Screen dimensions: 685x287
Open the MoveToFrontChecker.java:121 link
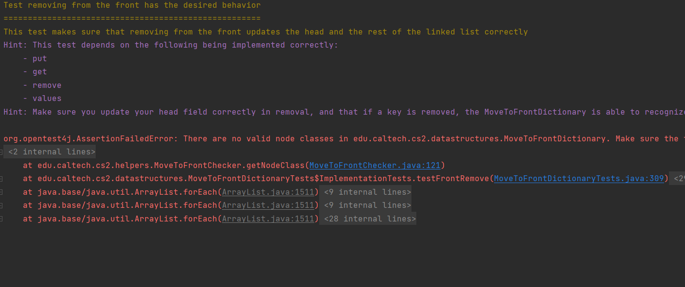coord(375,165)
